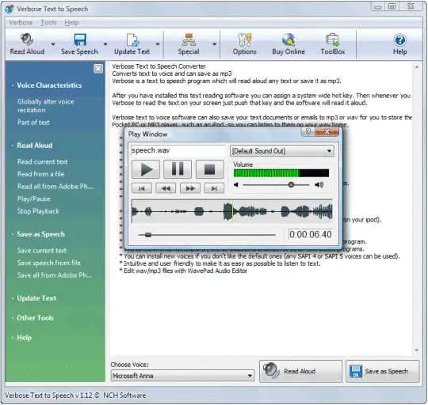Screen dimensions: 428x405
Task: Open the Verbose menu
Action: pos(21,23)
